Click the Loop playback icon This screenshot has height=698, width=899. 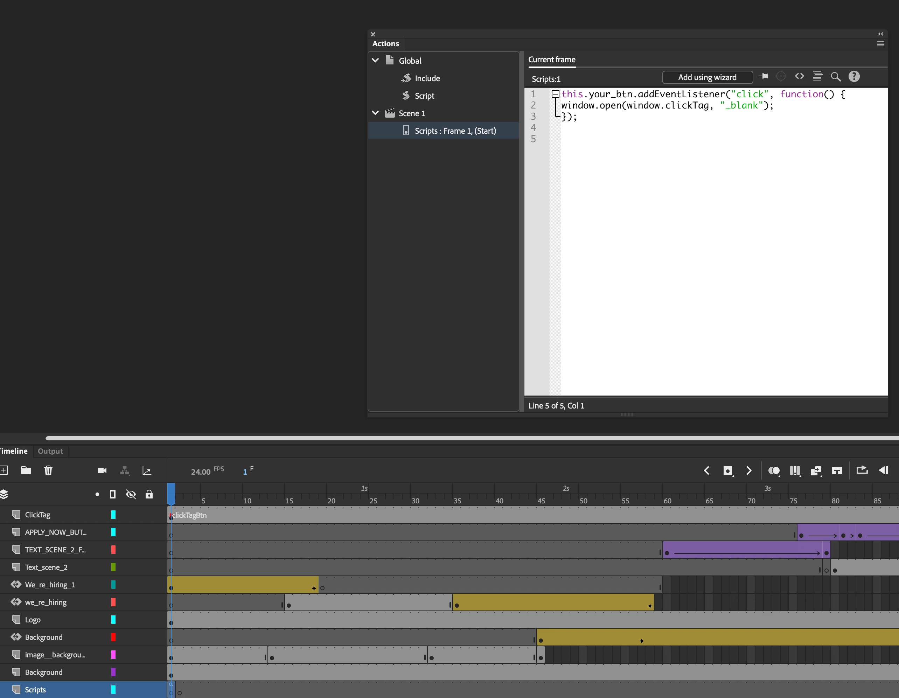point(862,470)
